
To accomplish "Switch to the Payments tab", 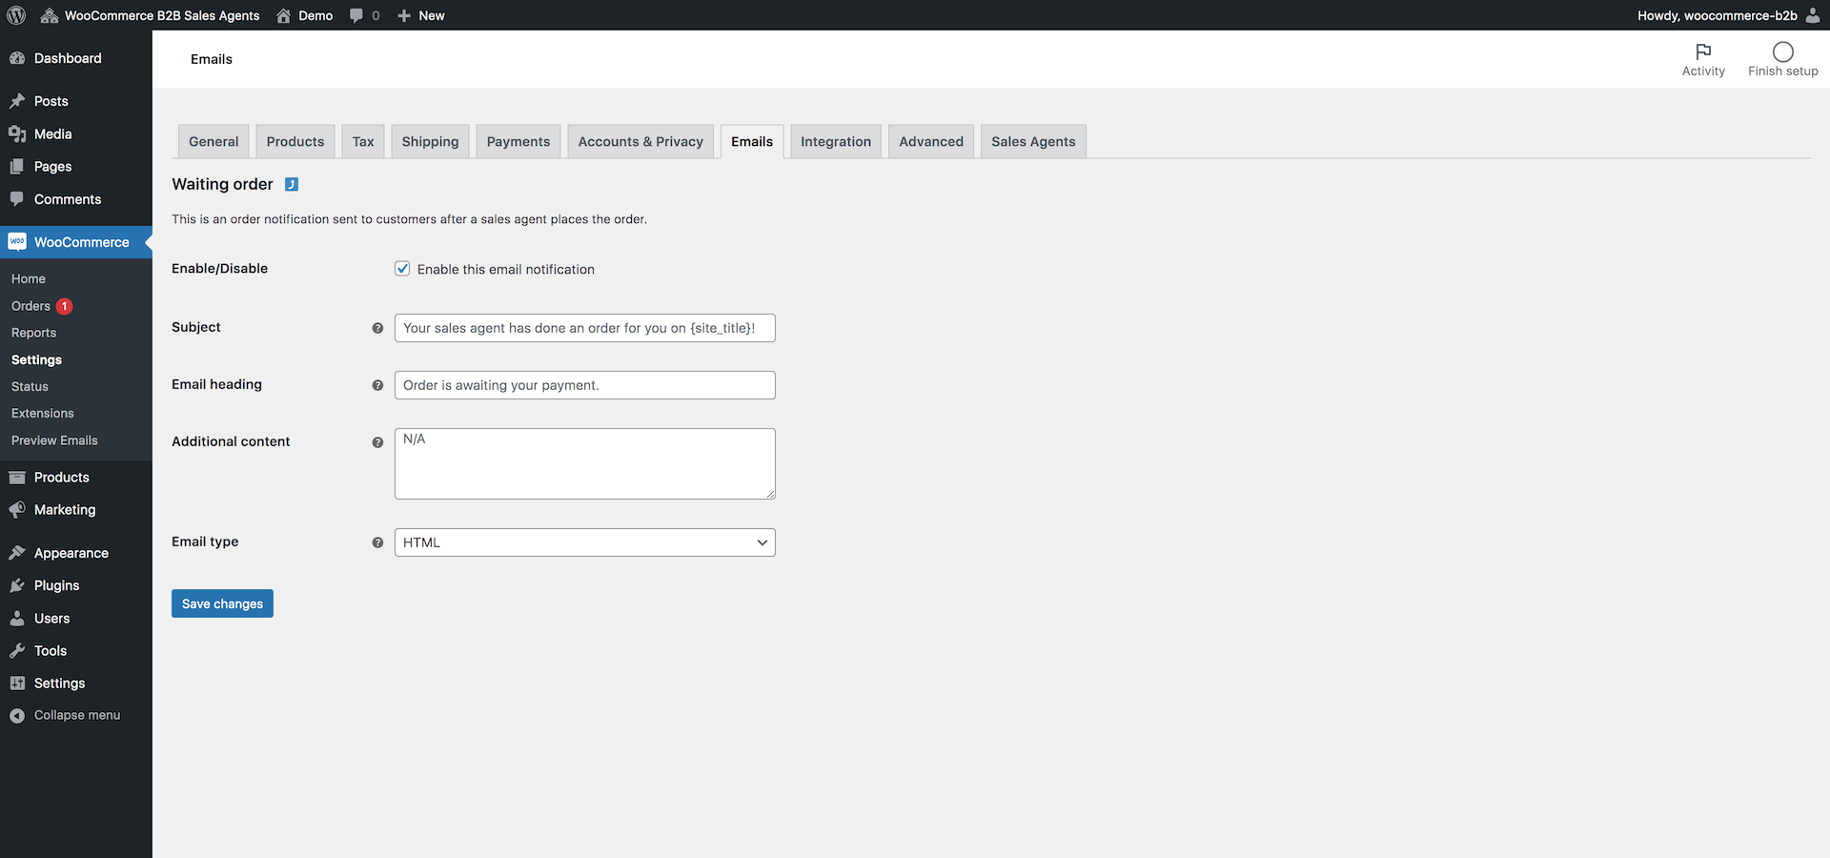I will tap(518, 141).
